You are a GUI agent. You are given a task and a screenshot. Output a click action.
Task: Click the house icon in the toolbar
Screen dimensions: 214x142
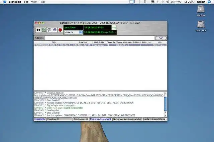pos(55,30)
